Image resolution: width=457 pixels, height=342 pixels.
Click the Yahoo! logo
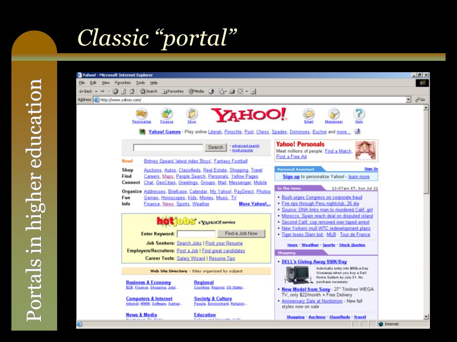[x=249, y=114]
